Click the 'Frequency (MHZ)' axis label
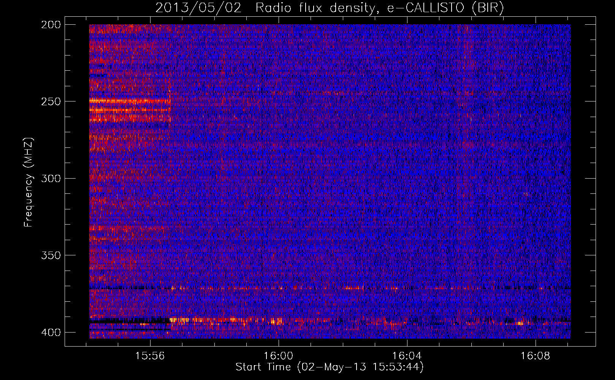Viewport: 615px width, 380px height. pos(29,182)
